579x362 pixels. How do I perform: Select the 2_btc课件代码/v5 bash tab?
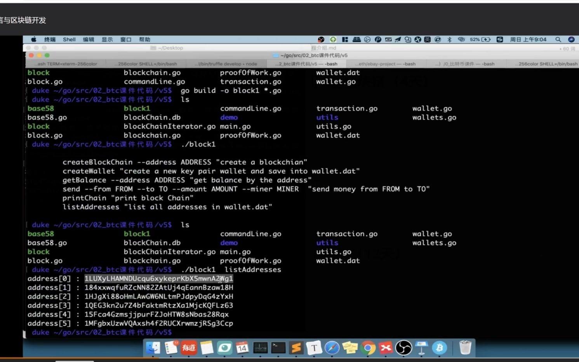coord(306,64)
